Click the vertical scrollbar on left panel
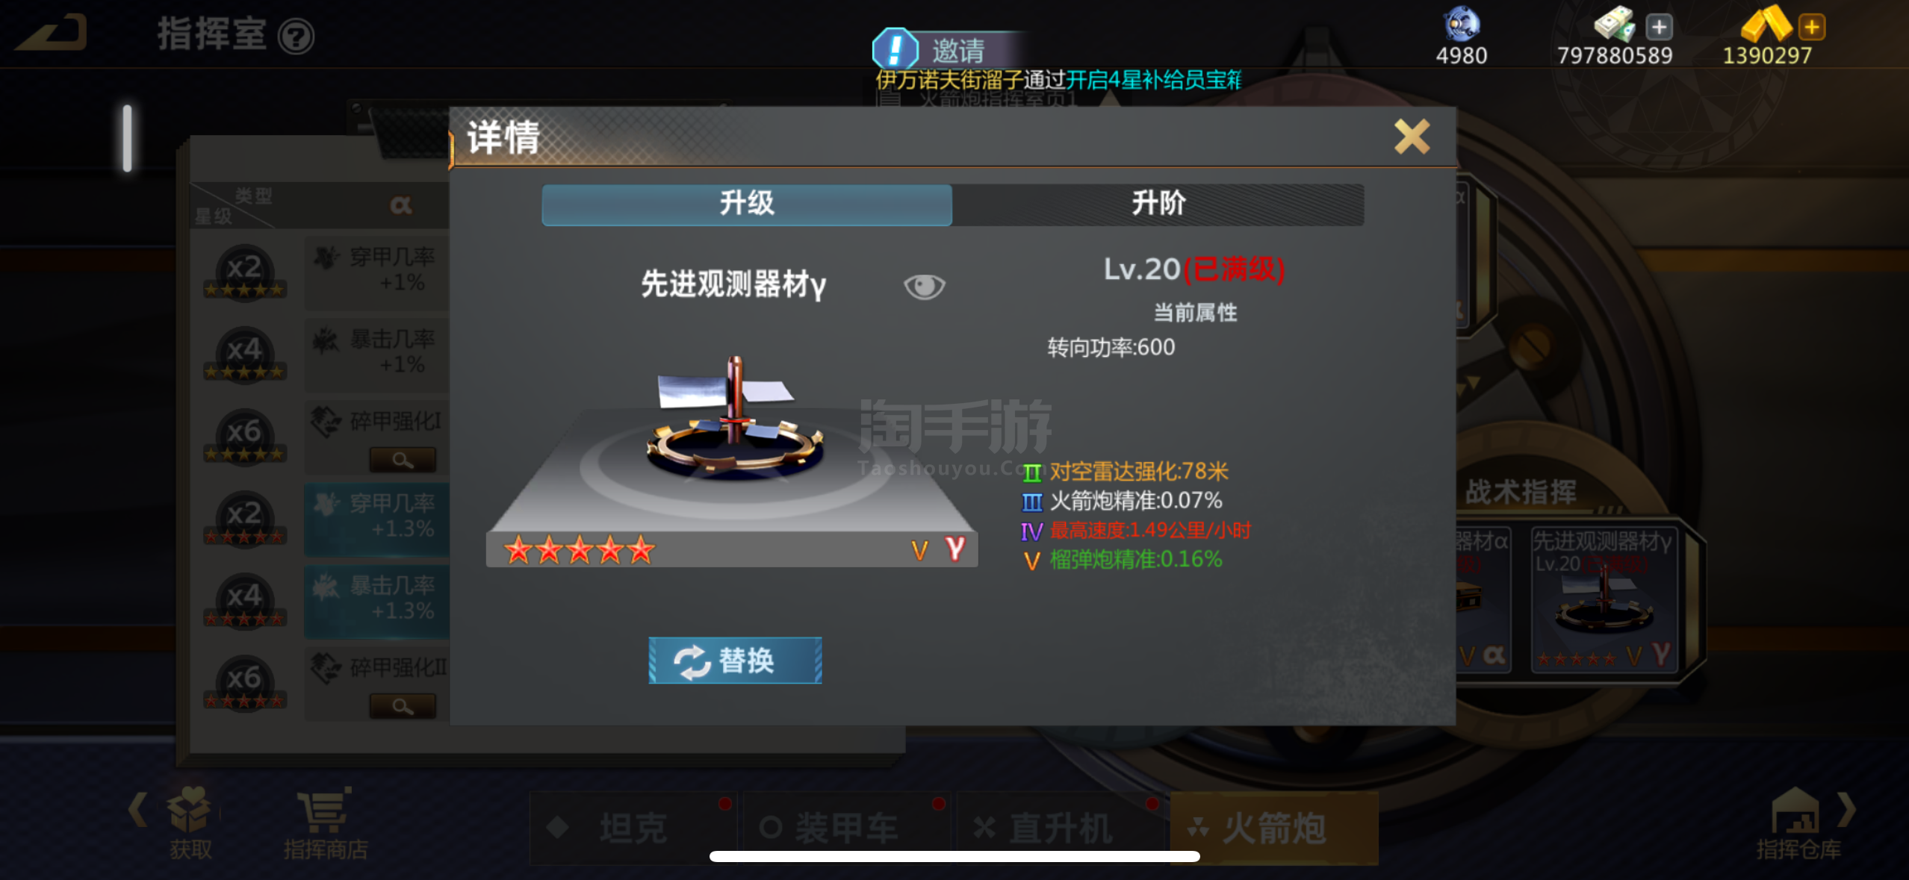This screenshot has width=1909, height=880. pyautogui.click(x=128, y=138)
